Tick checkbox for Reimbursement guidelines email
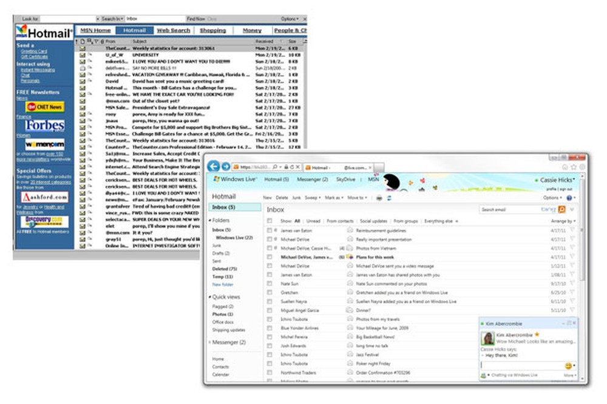The width and height of the screenshot is (607, 404). pos(270,231)
